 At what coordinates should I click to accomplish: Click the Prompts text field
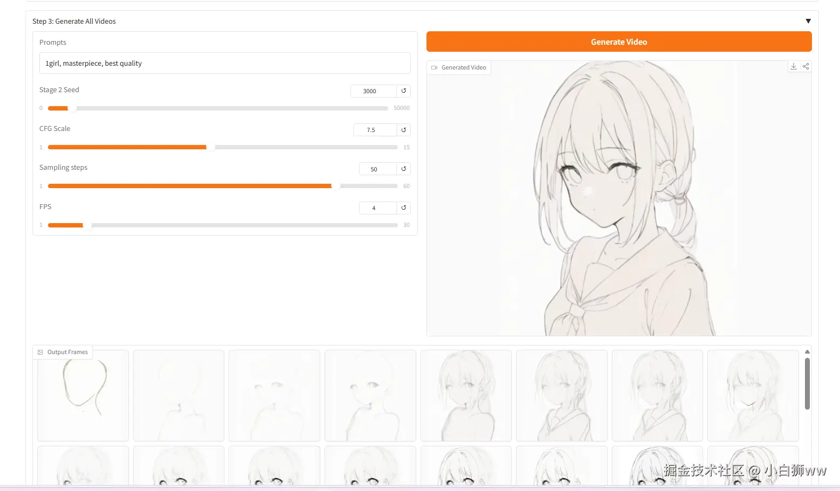[x=225, y=63]
